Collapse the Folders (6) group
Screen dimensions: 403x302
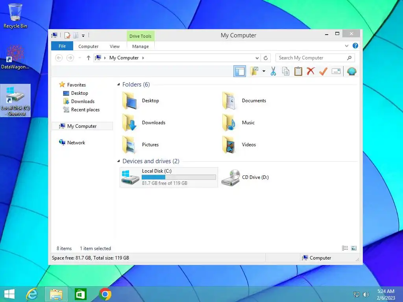pyautogui.click(x=118, y=85)
